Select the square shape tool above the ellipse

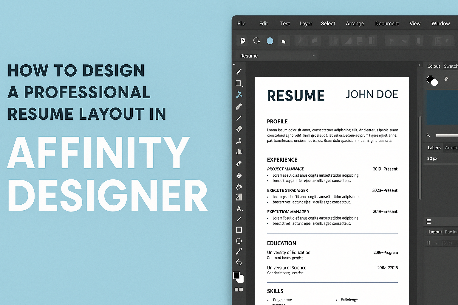point(239,230)
